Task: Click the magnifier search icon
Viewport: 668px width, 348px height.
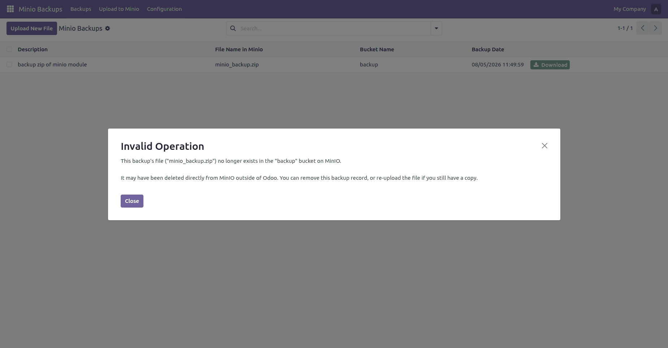Action: (233, 28)
